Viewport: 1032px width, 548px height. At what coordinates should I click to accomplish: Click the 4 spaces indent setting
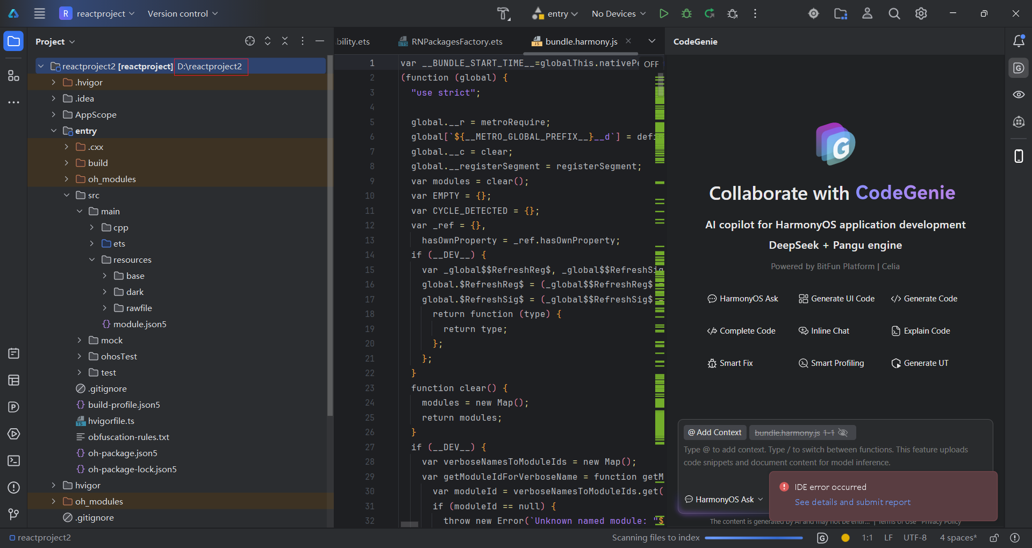[958, 538]
